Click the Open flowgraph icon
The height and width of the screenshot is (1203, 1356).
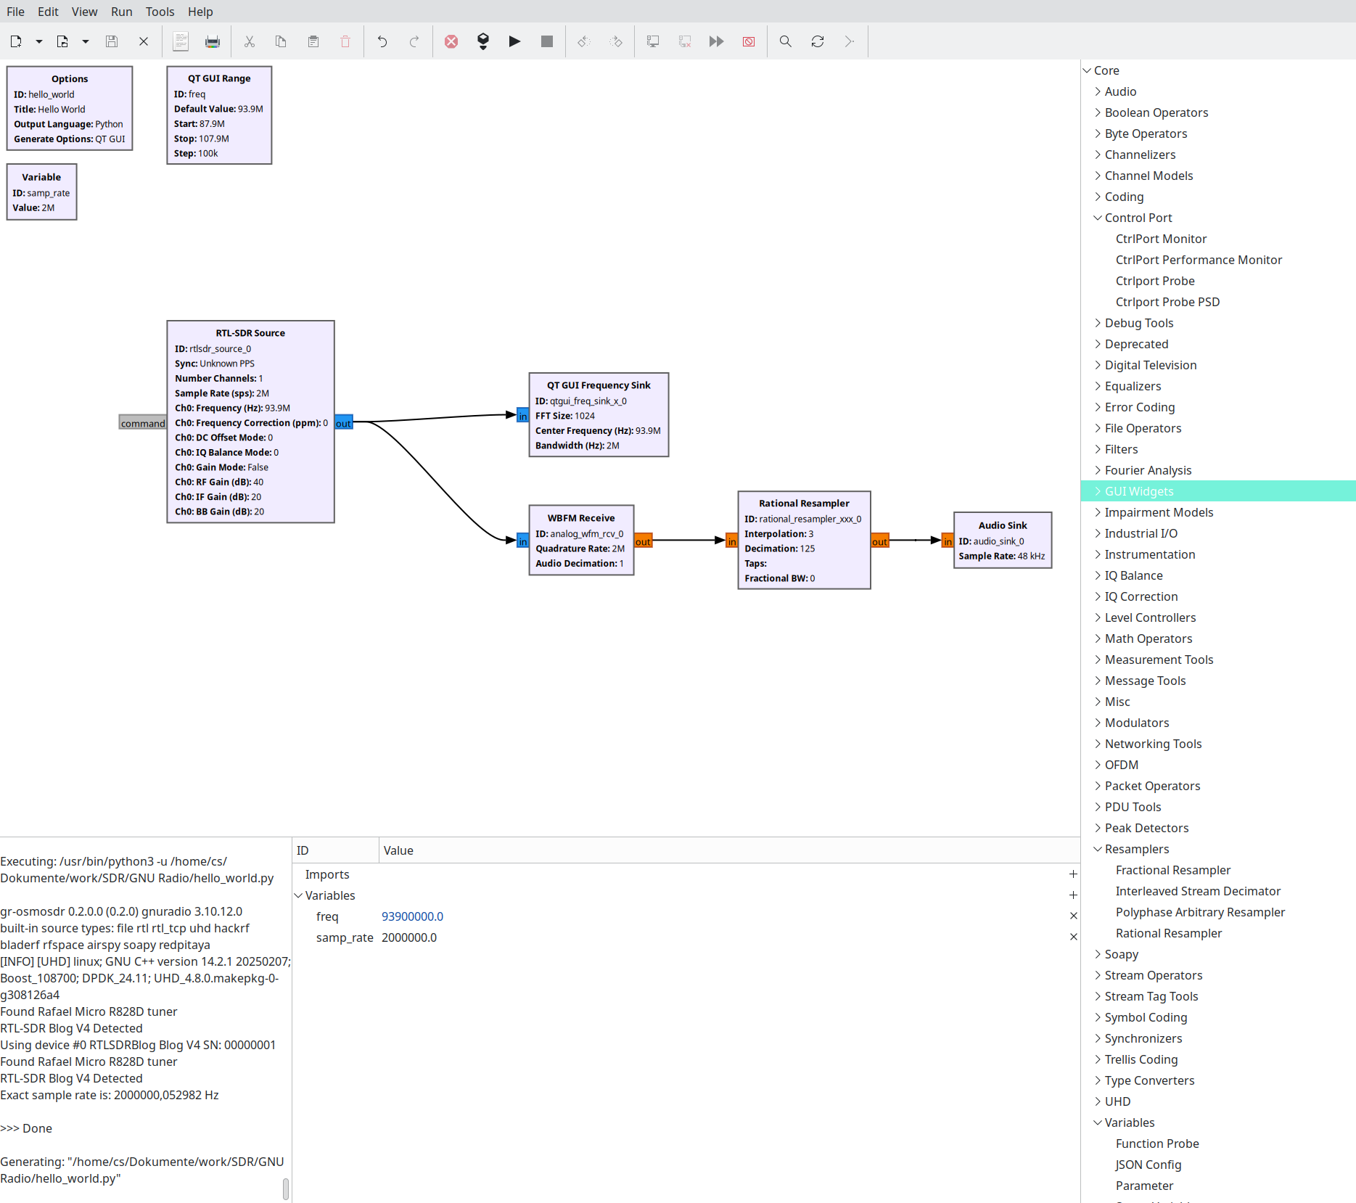(x=62, y=41)
